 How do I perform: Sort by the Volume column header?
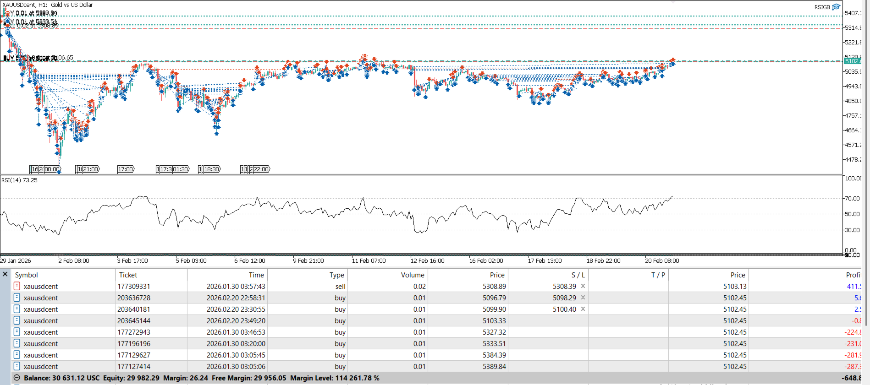tap(412, 275)
